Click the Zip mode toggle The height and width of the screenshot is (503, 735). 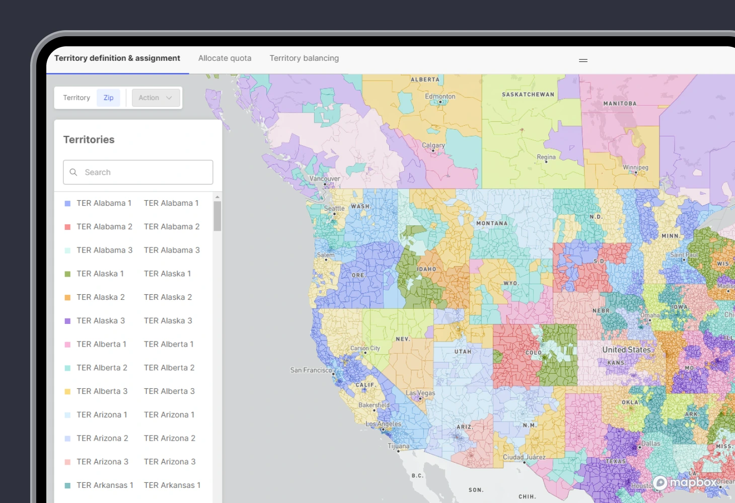tap(108, 97)
